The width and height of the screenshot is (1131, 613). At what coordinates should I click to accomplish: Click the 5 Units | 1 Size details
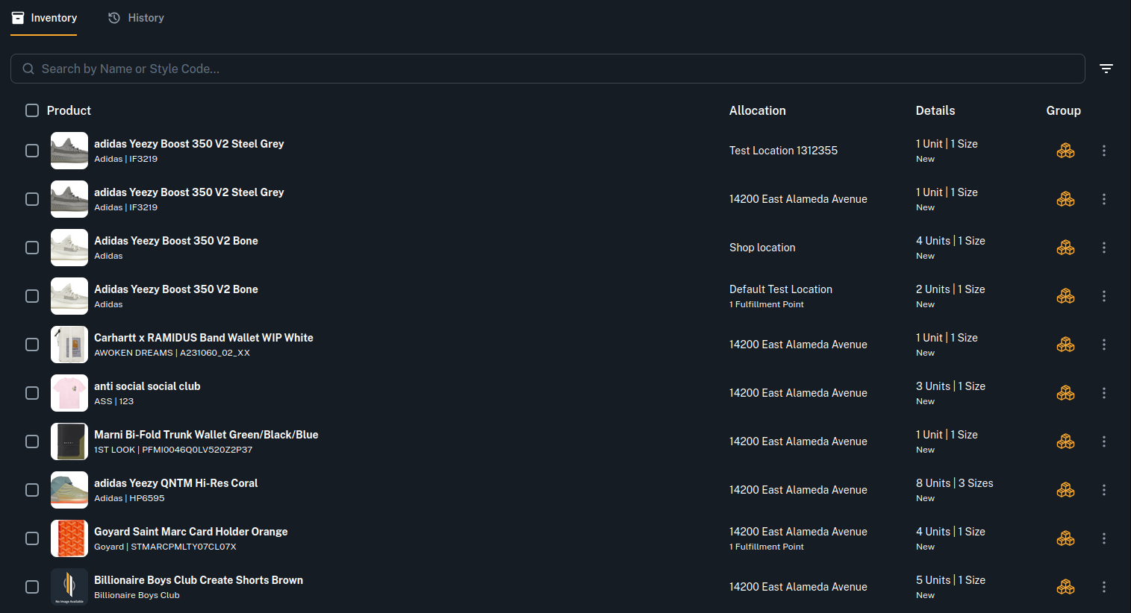click(x=951, y=580)
